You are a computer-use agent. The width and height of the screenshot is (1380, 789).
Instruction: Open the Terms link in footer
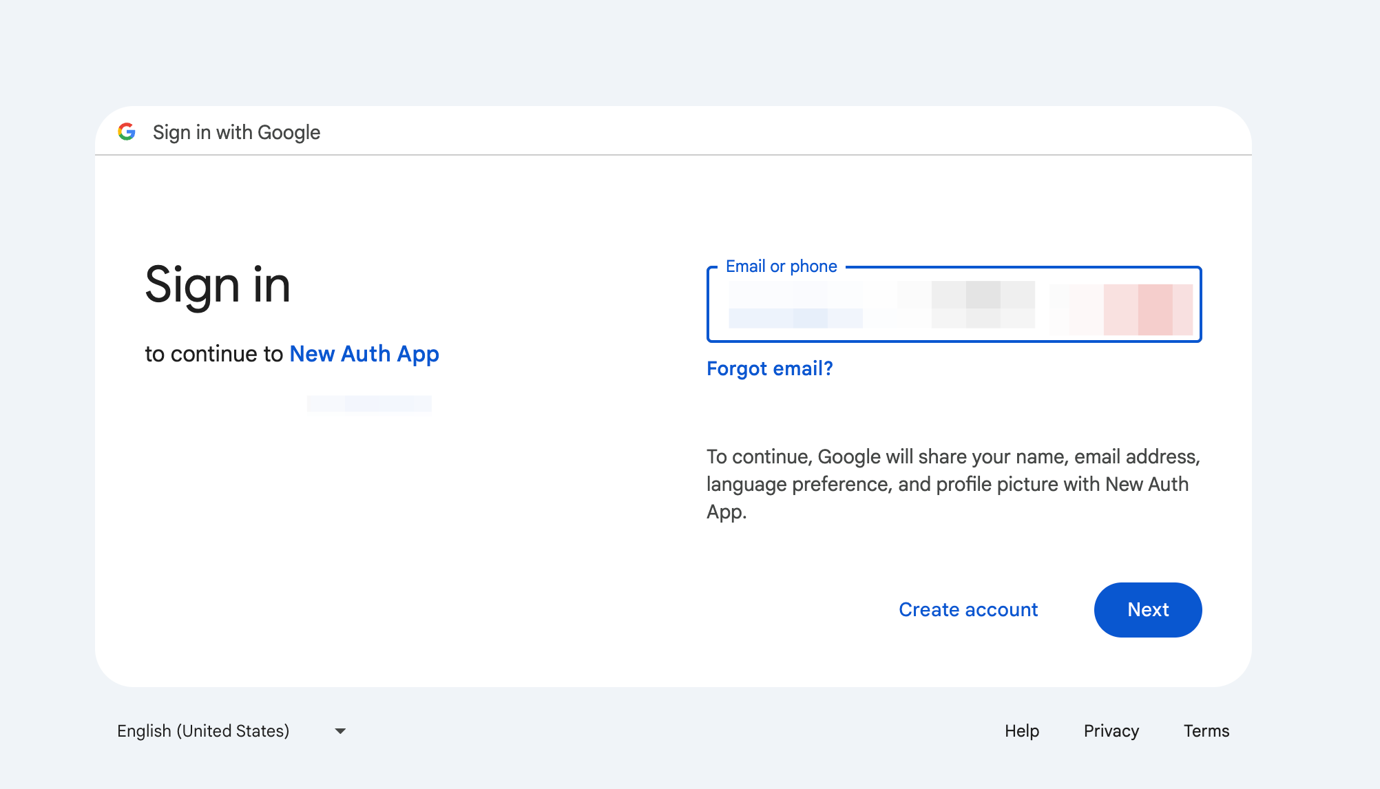(x=1206, y=731)
